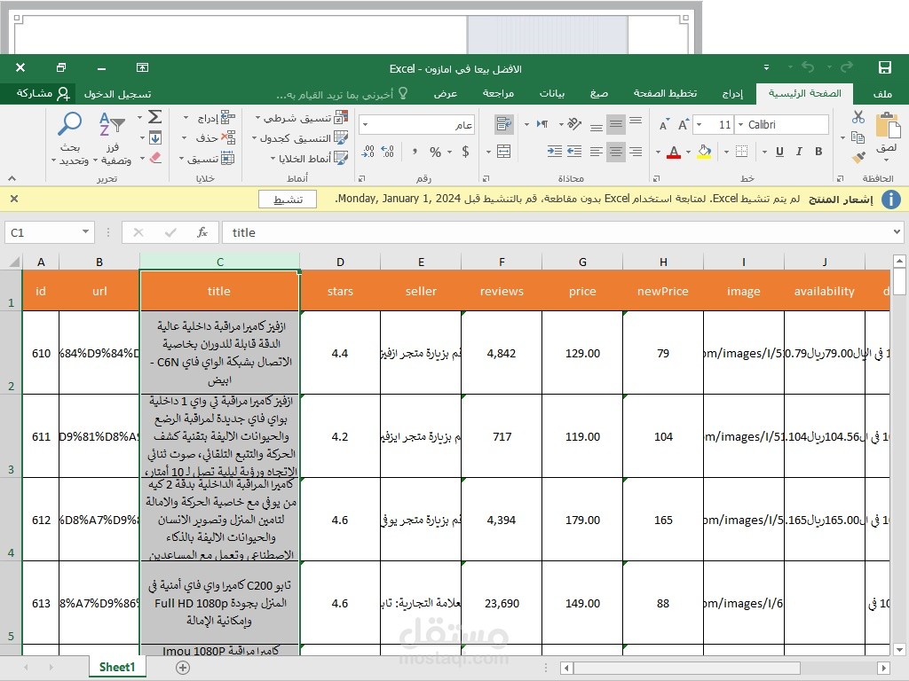Apply the red font color A
Viewport: 909px width, 681px height.
tap(673, 152)
